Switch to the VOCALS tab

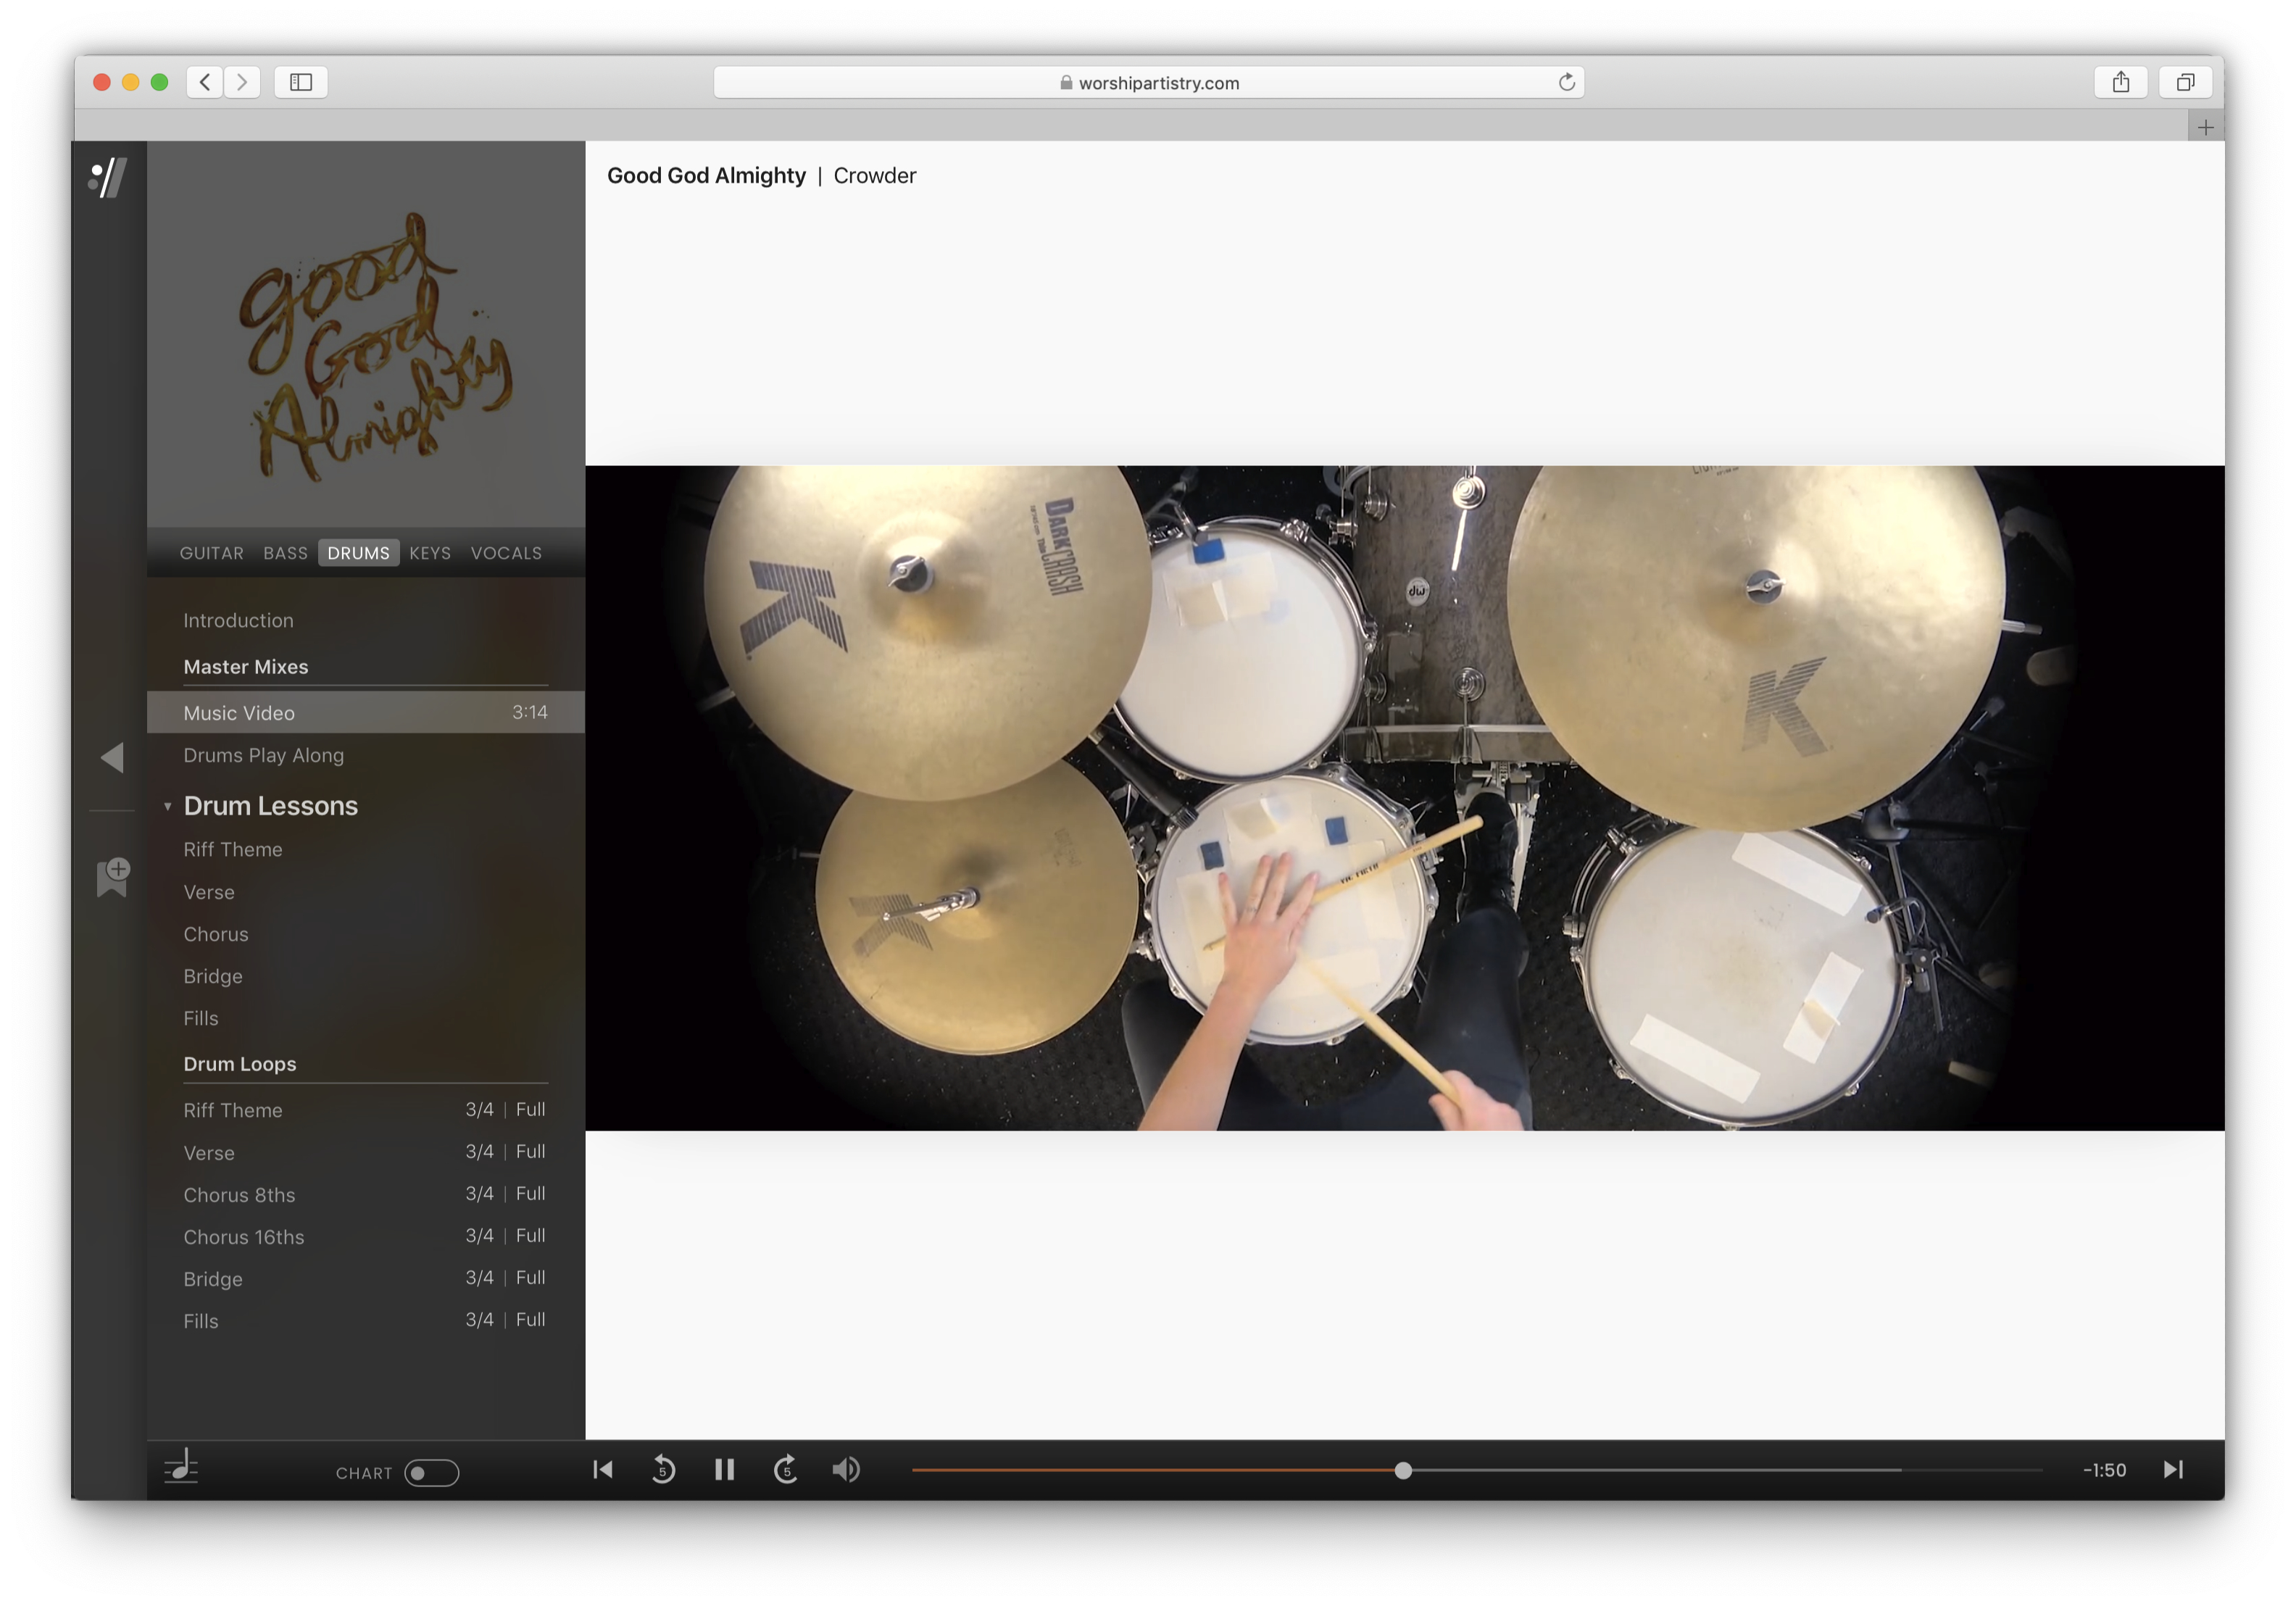(x=506, y=553)
